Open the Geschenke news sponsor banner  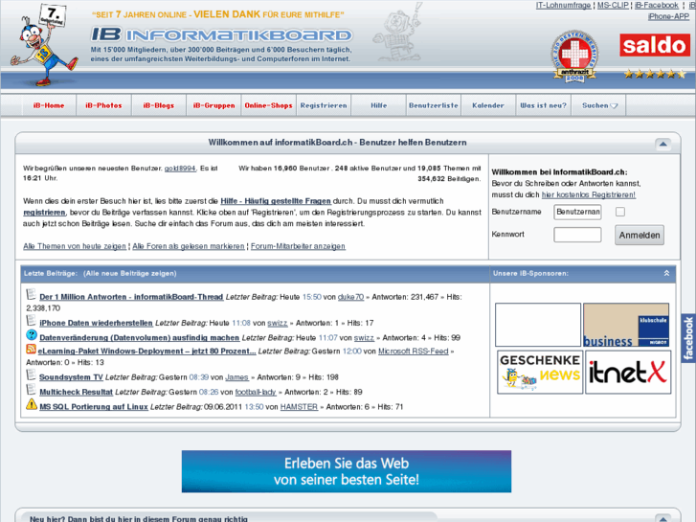coord(540,372)
